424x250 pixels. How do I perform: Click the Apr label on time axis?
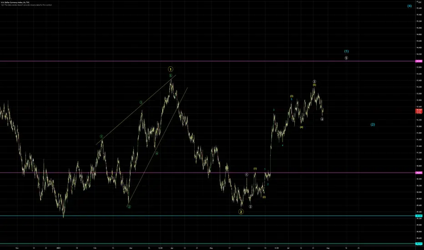(172, 248)
